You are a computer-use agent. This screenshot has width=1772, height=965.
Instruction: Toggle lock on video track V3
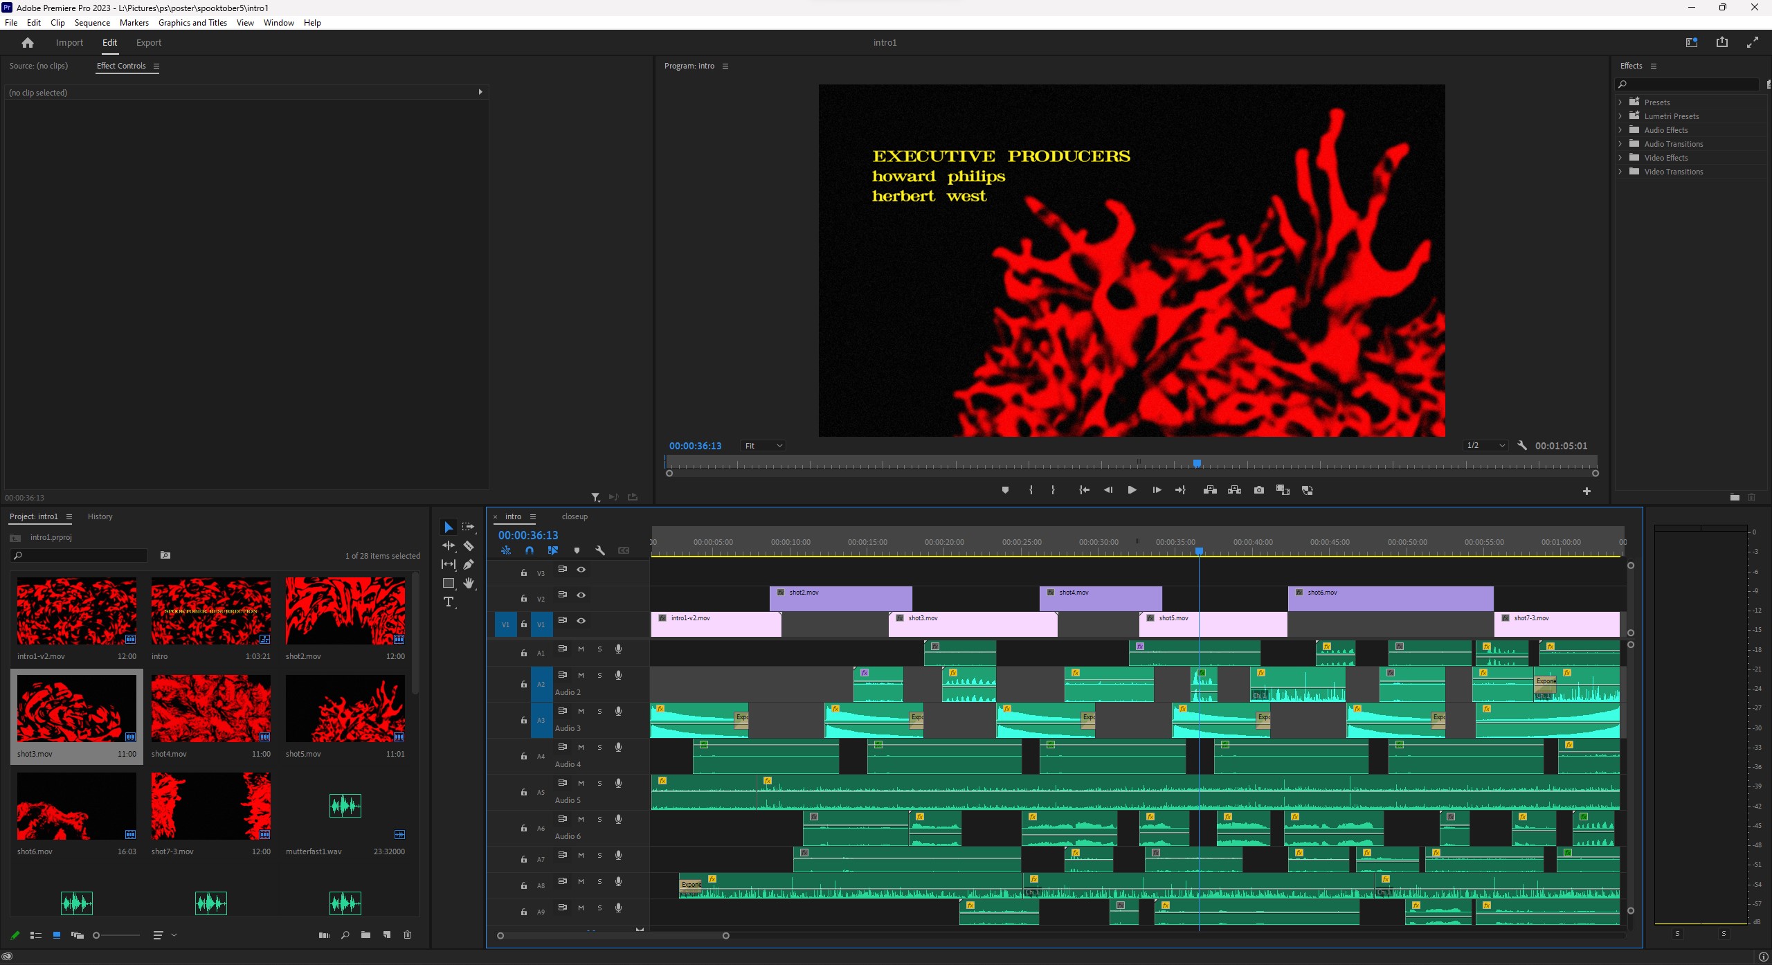(524, 572)
